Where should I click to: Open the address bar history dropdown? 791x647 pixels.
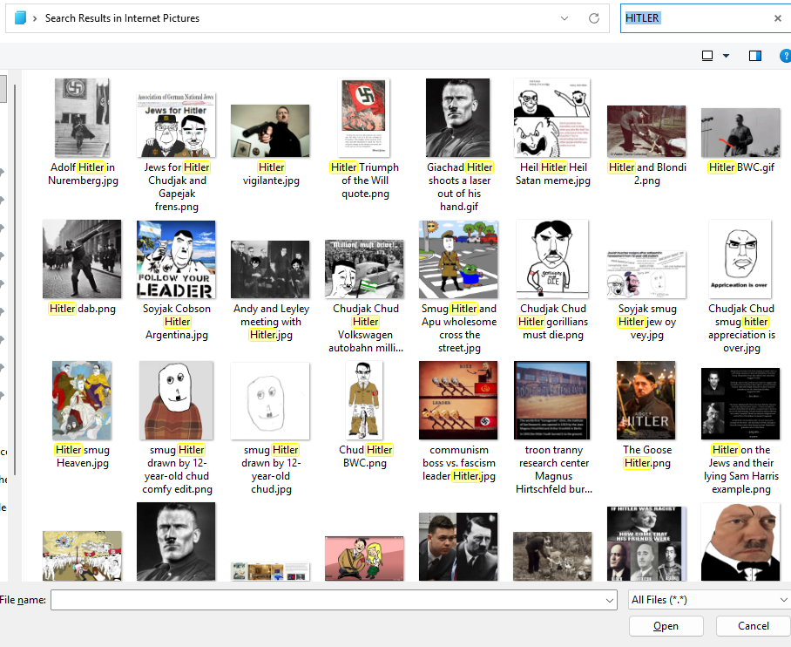tap(565, 18)
